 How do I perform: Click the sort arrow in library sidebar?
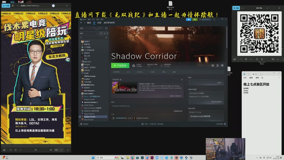(x=101, y=33)
